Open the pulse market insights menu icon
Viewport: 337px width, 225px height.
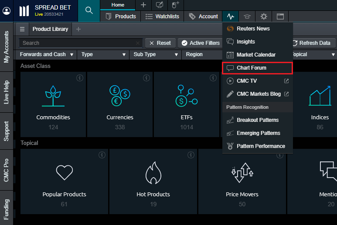click(230, 17)
